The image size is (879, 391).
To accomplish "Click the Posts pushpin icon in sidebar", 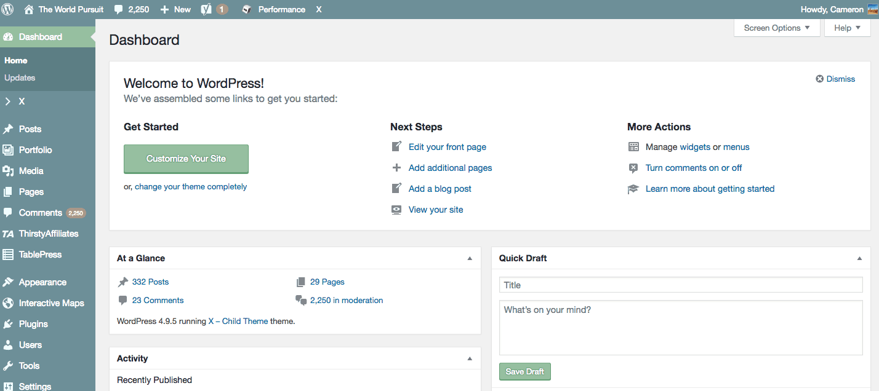I will (8, 129).
